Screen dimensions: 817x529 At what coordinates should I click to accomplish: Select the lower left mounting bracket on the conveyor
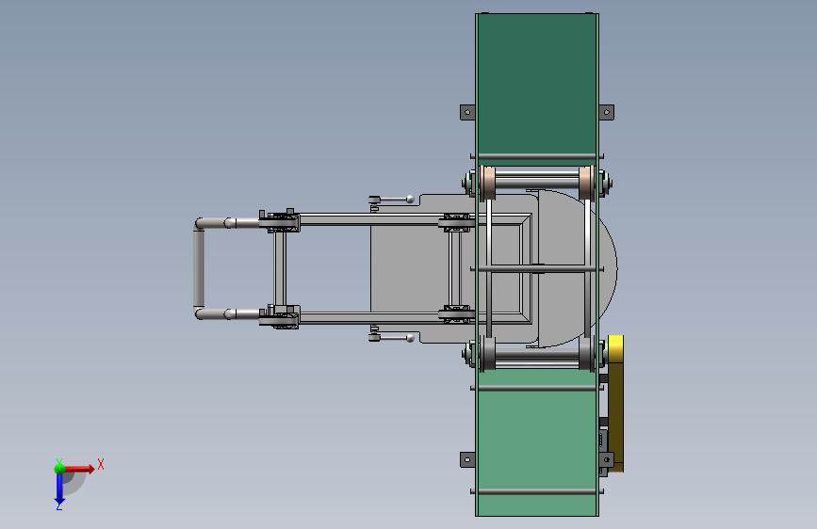[467, 459]
